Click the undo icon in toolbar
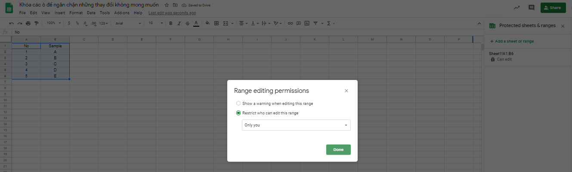Viewport: 572px width, 172px height. [11, 23]
